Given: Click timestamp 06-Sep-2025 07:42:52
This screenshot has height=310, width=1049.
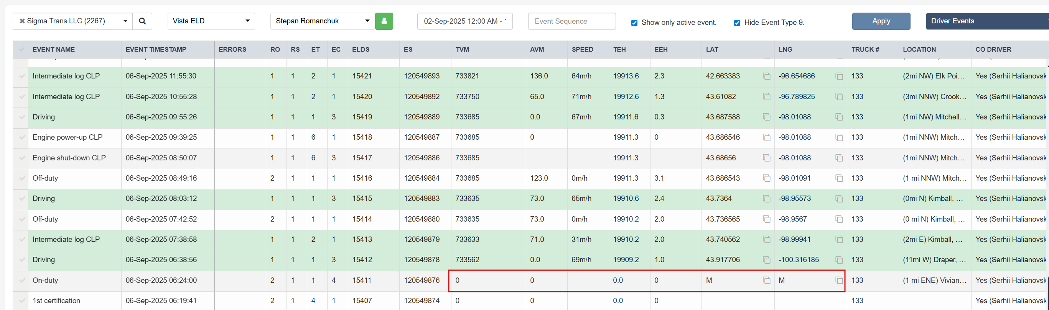Looking at the screenshot, I should click(x=161, y=219).
